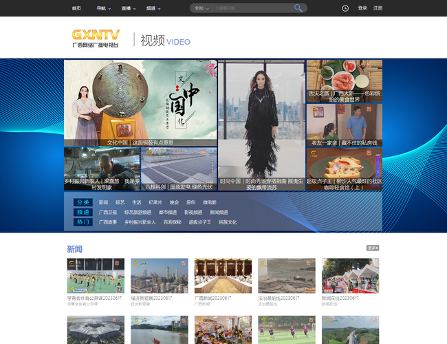The image size is (447, 344).
Task: Click the GXNTV logo
Action: tap(95, 38)
